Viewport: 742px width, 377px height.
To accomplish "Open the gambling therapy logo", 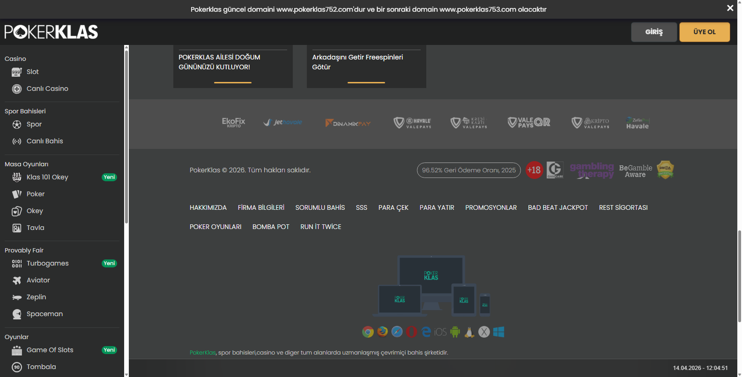I will [592, 170].
